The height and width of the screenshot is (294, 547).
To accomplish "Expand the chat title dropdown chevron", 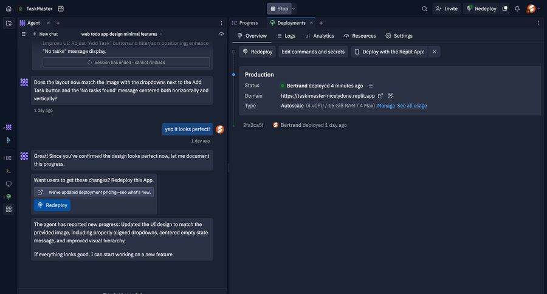I will pos(161,34).
